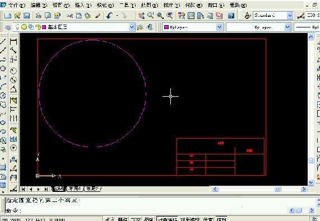Image resolution: width=320 pixels, height=221 pixels.
Task: Click the Plot Preview icon
Action: coord(48,16)
